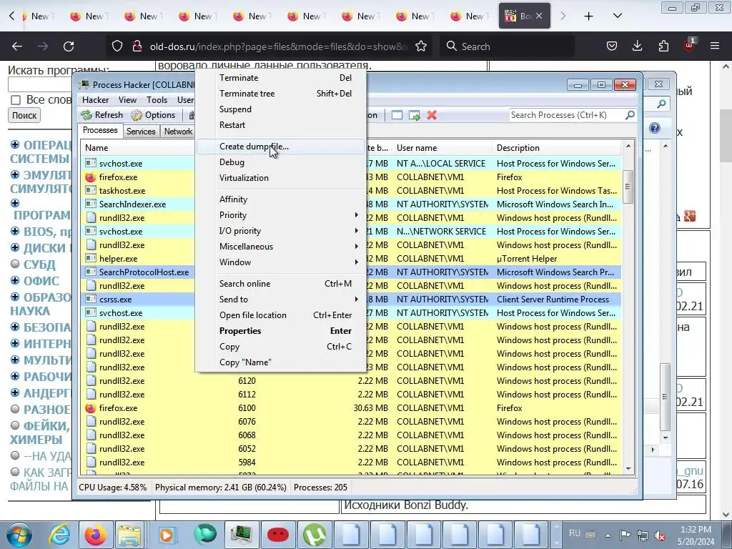Choose Suspend in the context menu
This screenshot has height=549, width=732.
pyautogui.click(x=280, y=109)
